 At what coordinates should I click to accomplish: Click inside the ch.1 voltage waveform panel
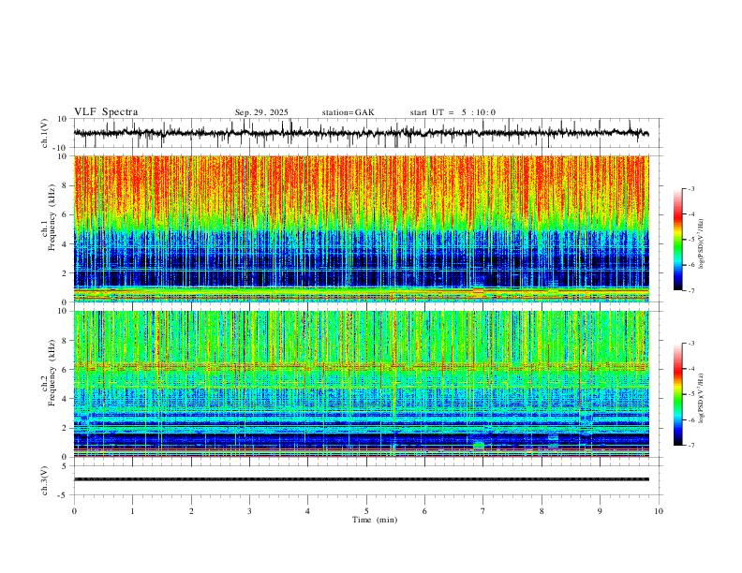click(368, 133)
